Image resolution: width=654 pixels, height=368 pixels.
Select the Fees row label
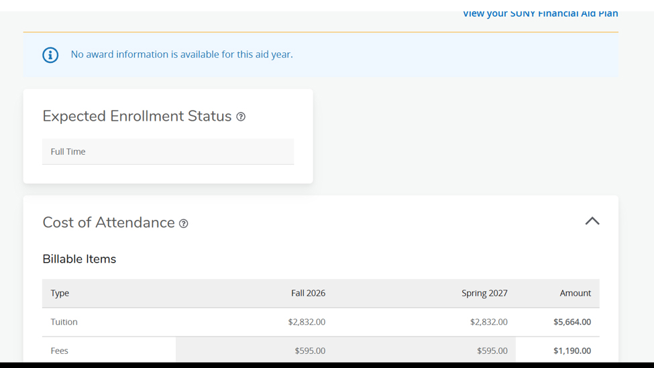pos(59,351)
